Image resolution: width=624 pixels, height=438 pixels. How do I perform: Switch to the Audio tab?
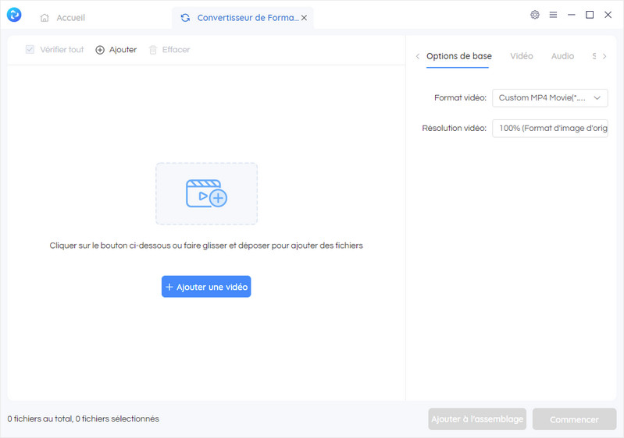click(x=562, y=56)
